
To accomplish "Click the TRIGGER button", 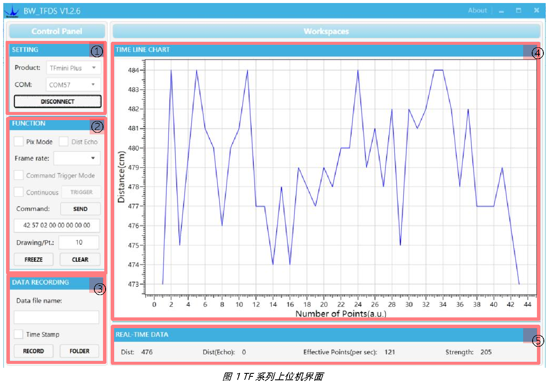I will coord(81,192).
